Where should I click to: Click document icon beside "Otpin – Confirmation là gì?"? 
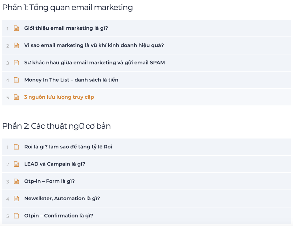[x=17, y=216]
